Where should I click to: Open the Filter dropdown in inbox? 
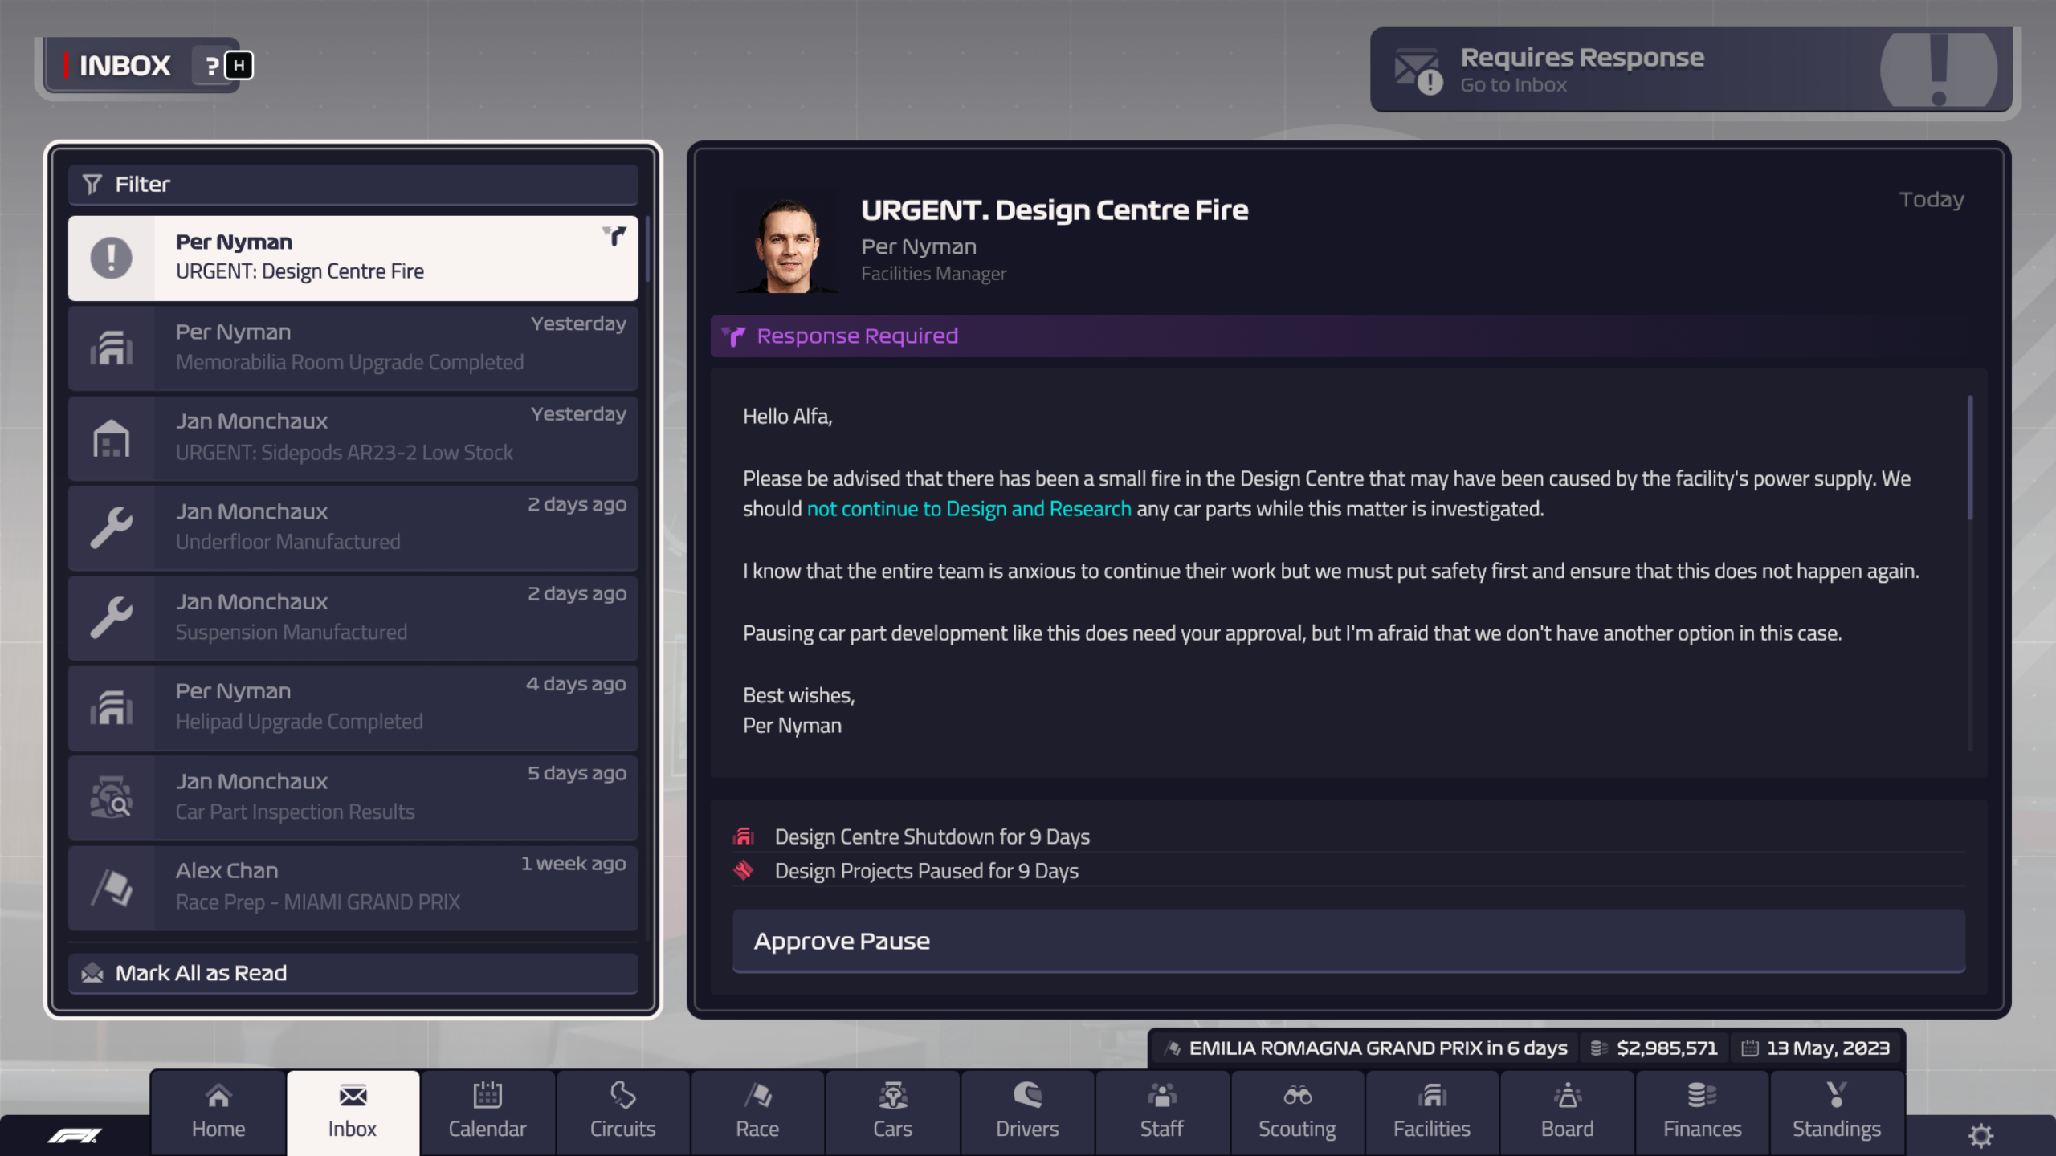coord(353,185)
